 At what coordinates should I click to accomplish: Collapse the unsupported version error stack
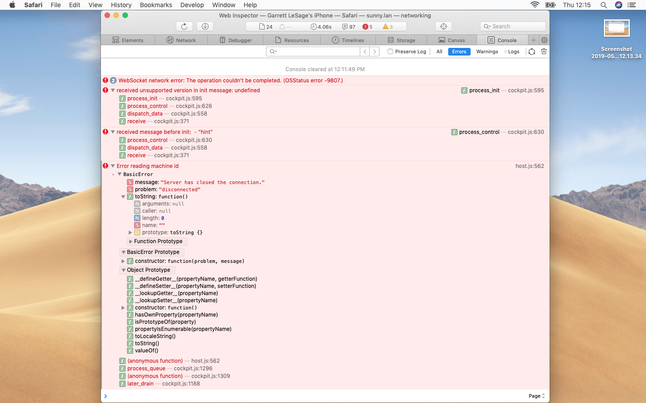coord(113,90)
